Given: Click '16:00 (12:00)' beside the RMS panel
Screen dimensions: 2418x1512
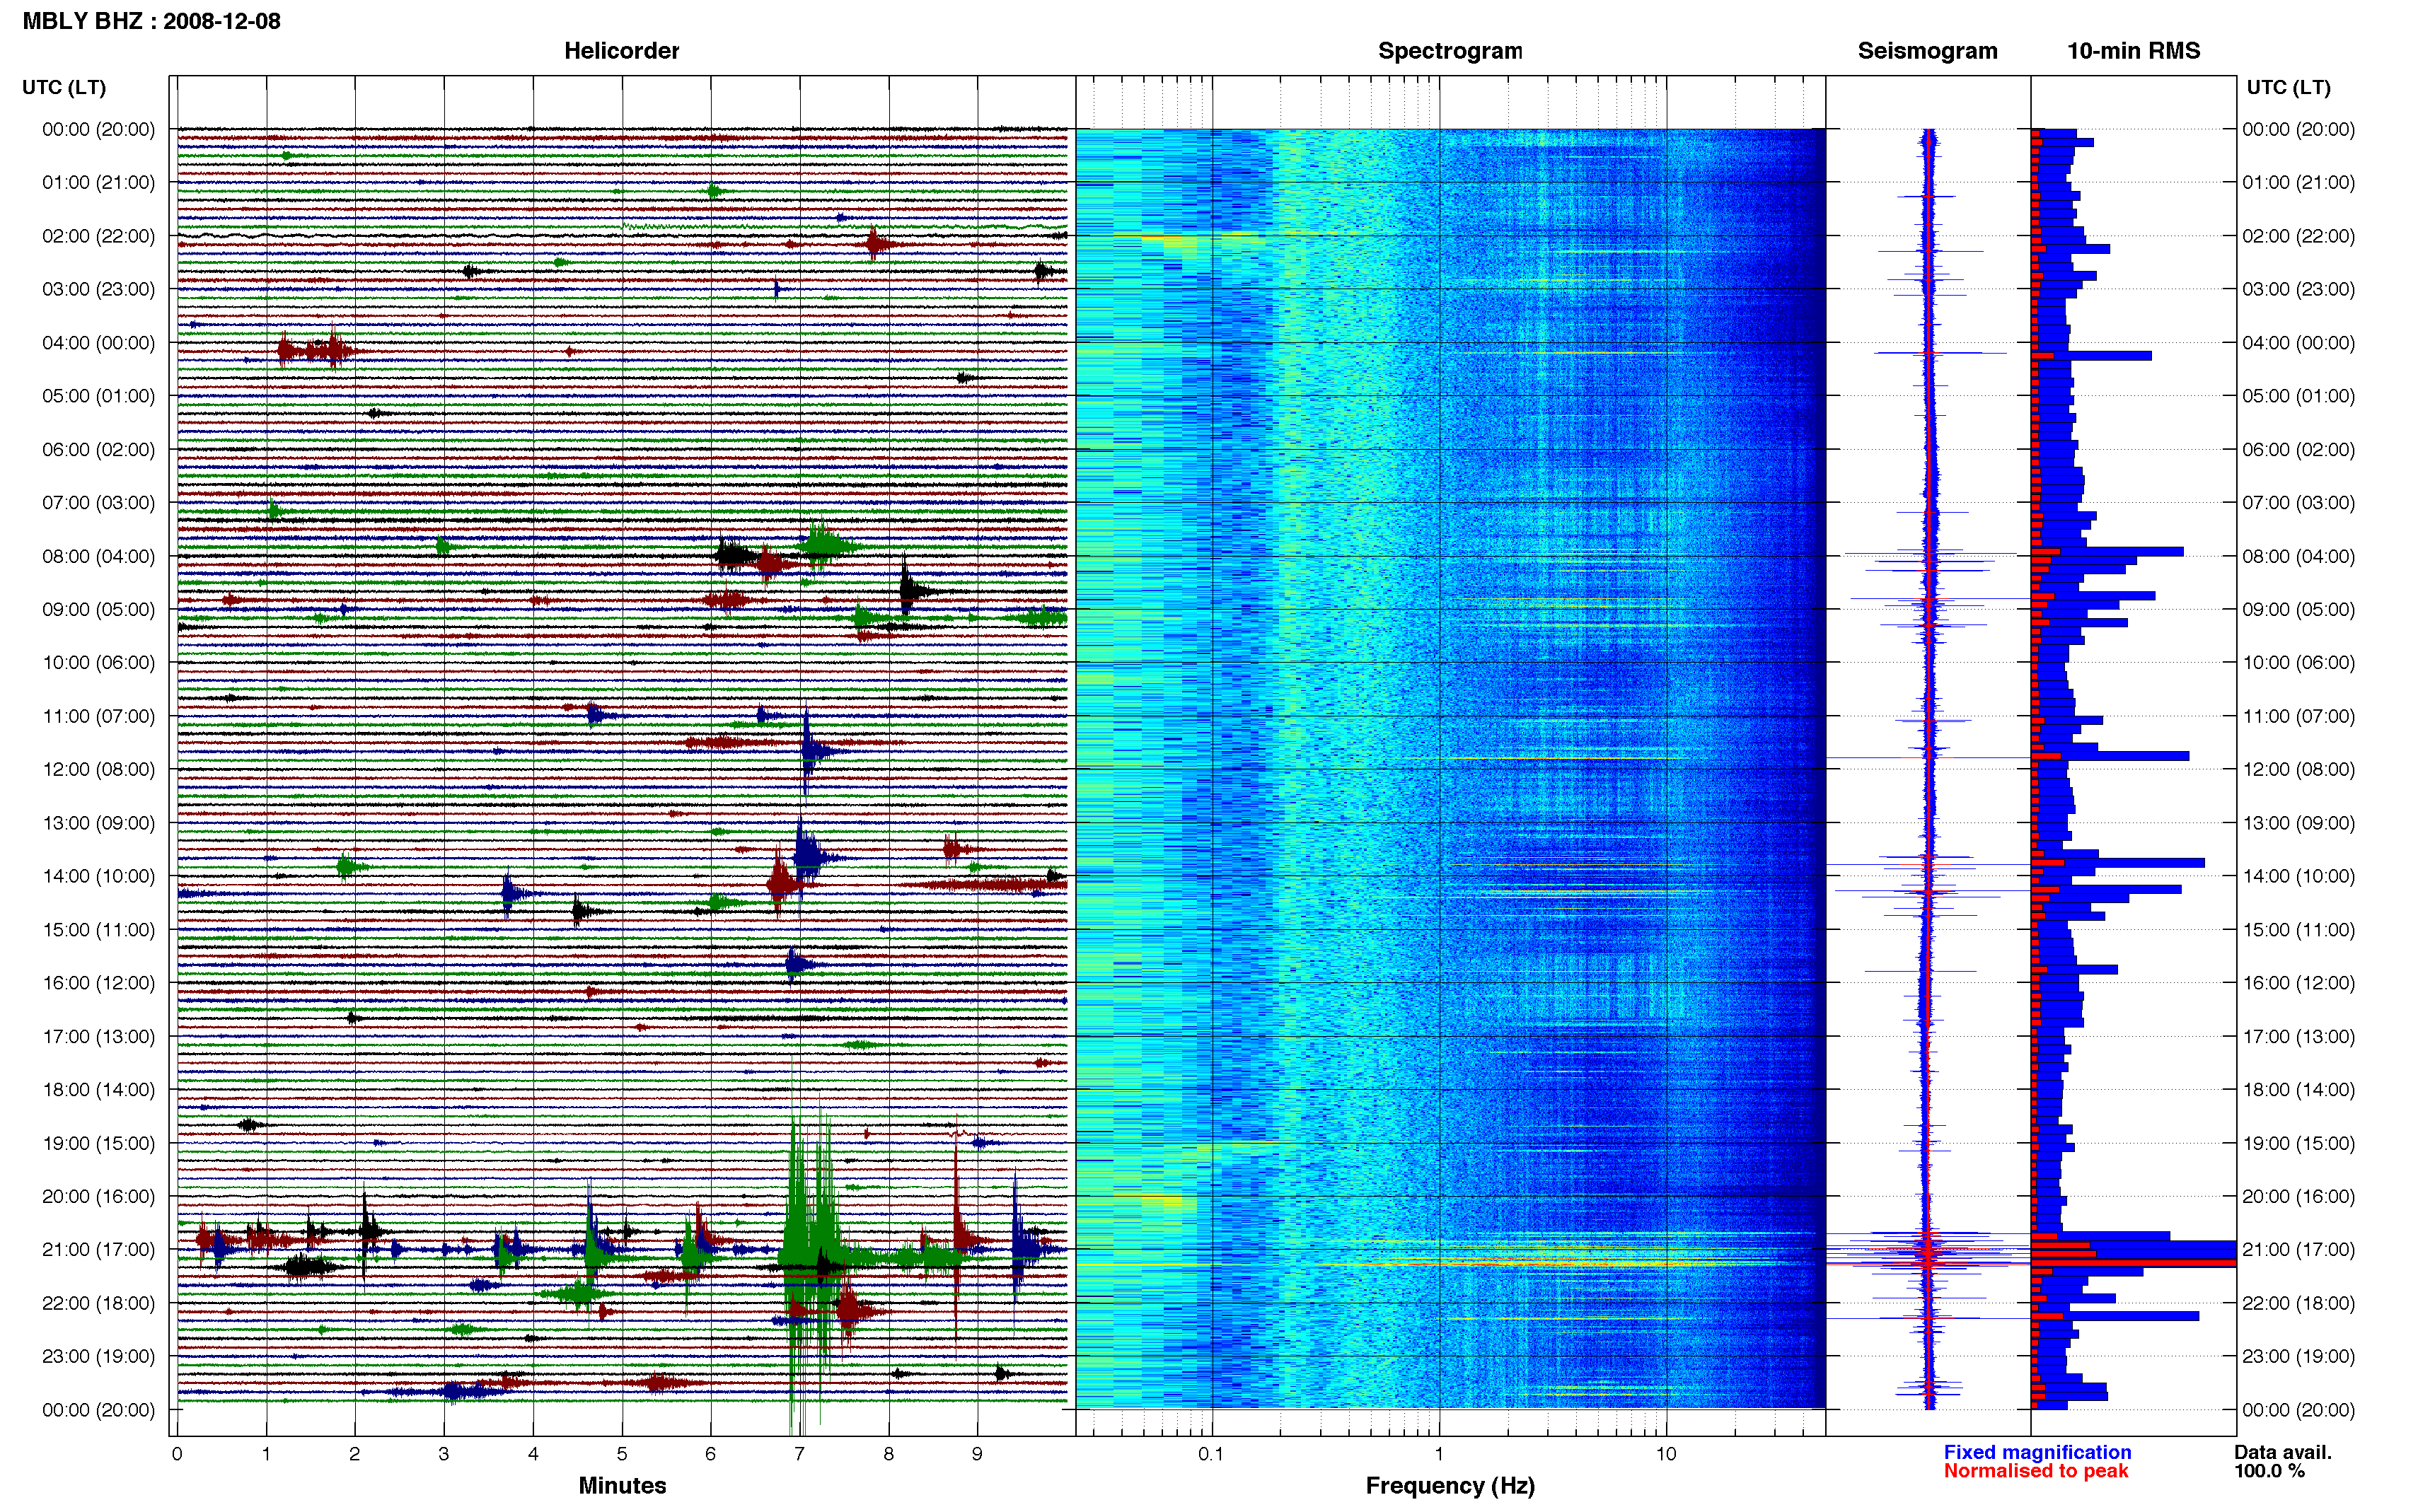Looking at the screenshot, I should (2298, 983).
